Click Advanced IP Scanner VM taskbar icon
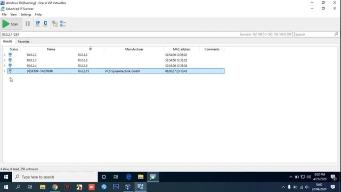The width and height of the screenshot is (341, 192). point(153,177)
